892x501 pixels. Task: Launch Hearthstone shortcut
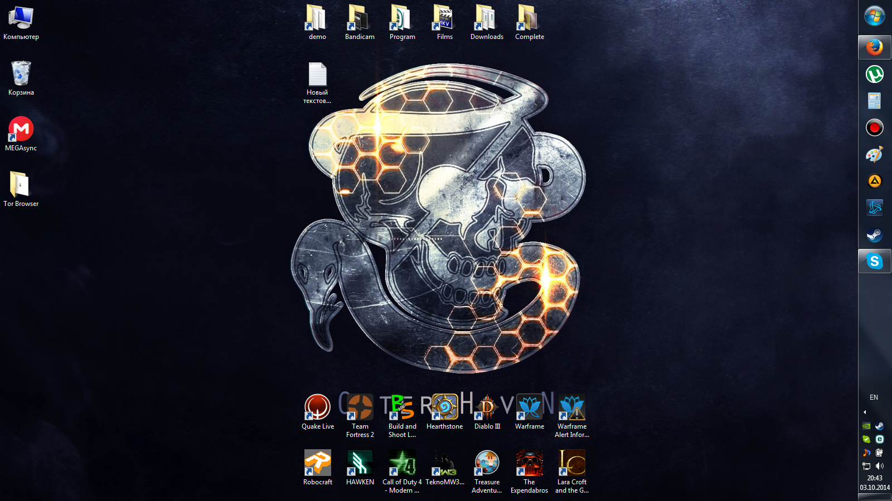[x=444, y=412]
